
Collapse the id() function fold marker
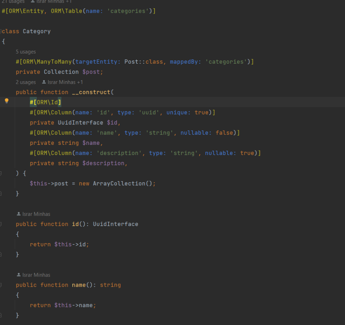tap(1, 224)
